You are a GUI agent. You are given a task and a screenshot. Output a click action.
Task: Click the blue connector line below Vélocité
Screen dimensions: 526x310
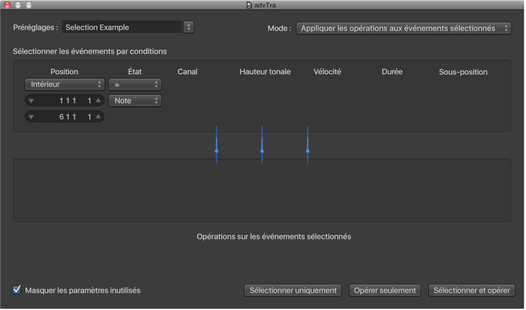307,145
